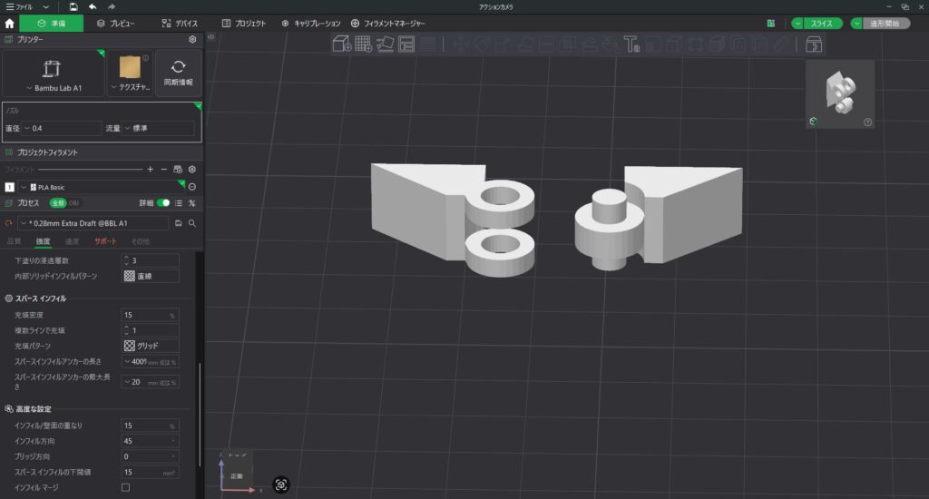Open printer settings gear icon
929x499 pixels.
click(x=192, y=39)
